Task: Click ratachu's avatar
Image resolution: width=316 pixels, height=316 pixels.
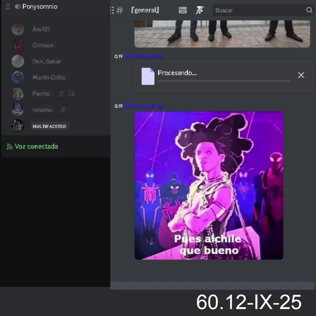Action: pyautogui.click(x=18, y=110)
